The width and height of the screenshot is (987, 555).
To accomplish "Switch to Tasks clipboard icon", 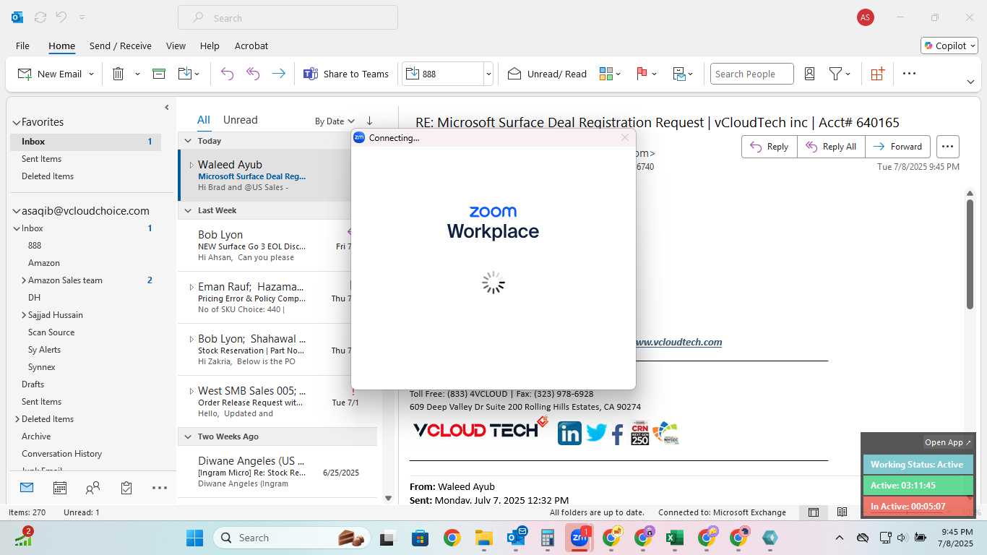I will [126, 488].
